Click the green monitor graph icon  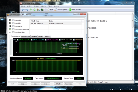(x=42, y=10)
